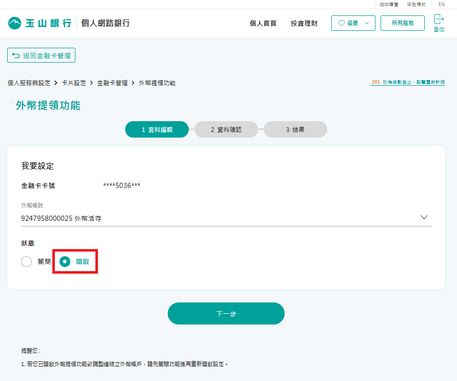Open 投資理財 in the top menu

click(x=304, y=23)
